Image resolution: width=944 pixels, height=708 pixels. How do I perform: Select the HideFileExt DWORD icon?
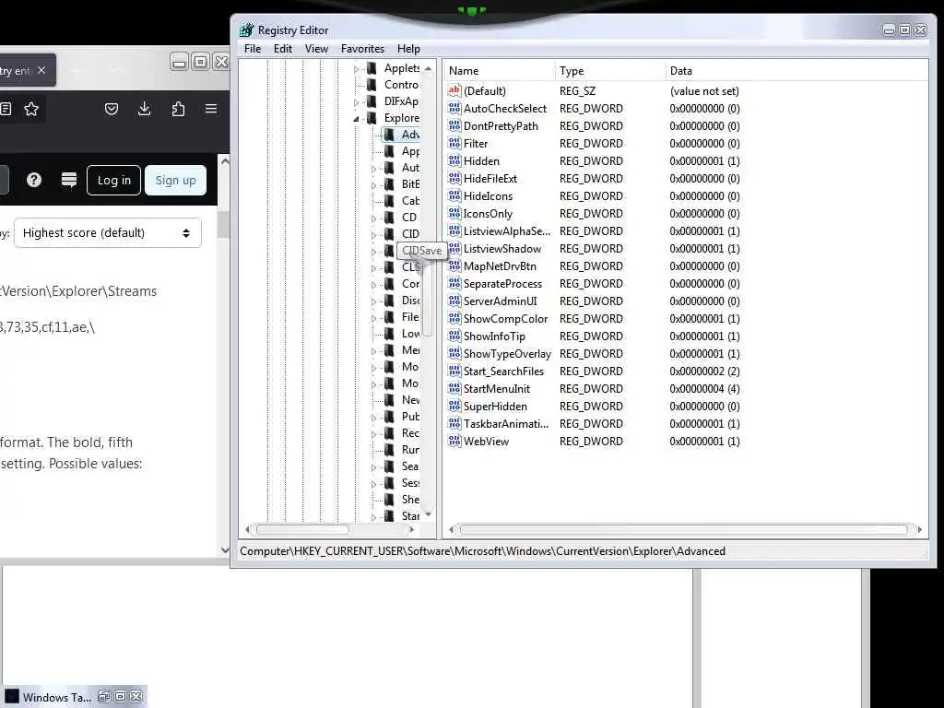point(454,178)
